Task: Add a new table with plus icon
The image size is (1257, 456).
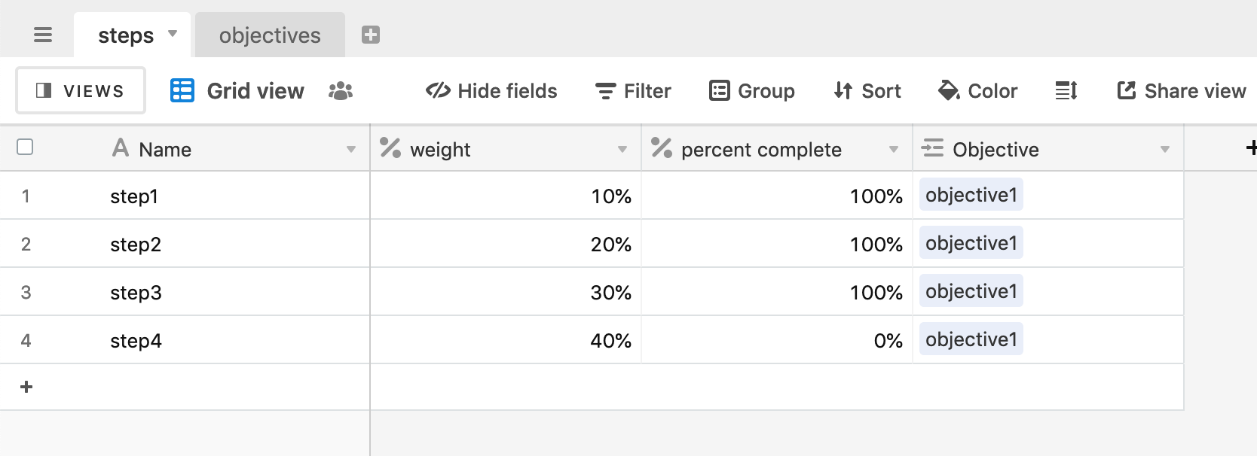Action: click(370, 35)
